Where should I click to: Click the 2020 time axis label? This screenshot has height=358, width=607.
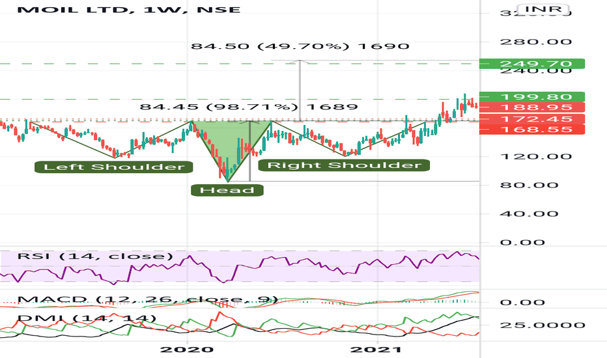[186, 350]
